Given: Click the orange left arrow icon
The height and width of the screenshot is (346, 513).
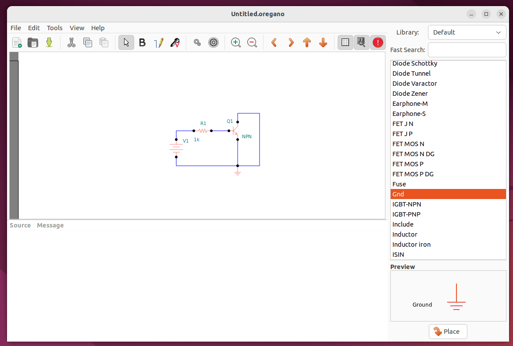Looking at the screenshot, I should pos(274,42).
